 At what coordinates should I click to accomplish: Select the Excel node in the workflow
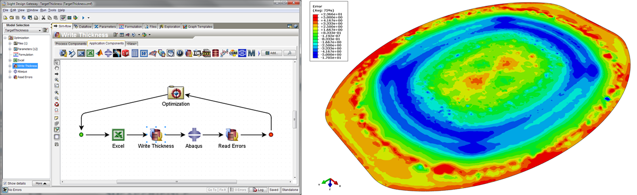(x=118, y=135)
